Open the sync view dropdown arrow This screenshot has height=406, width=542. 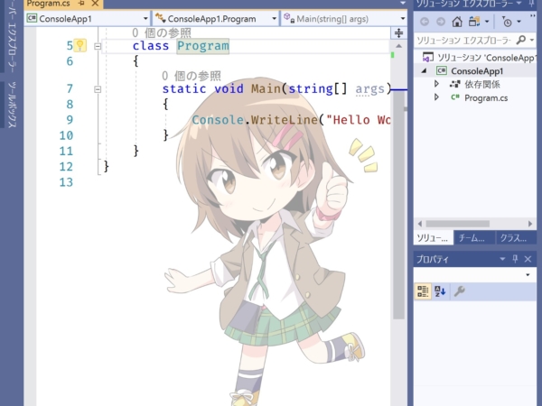pyautogui.click(x=487, y=22)
